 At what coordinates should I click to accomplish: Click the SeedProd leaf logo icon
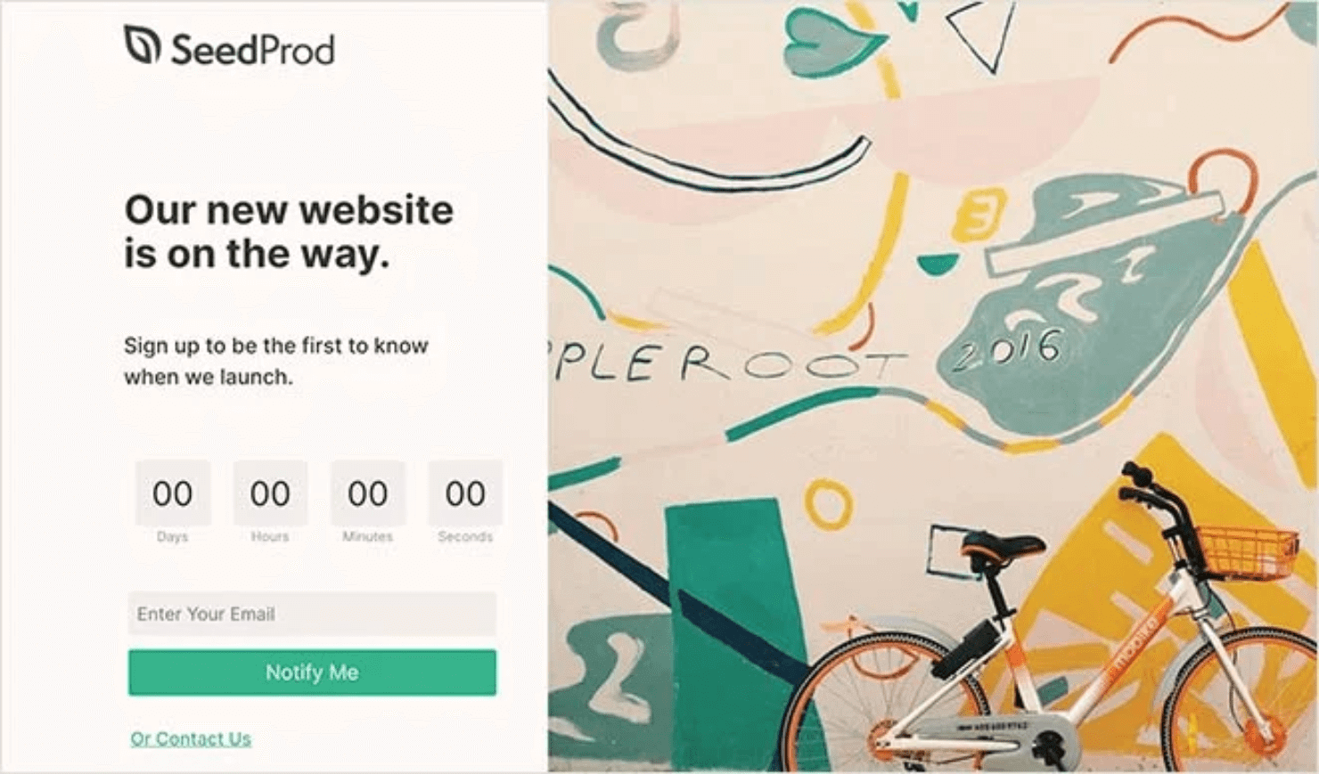142,45
